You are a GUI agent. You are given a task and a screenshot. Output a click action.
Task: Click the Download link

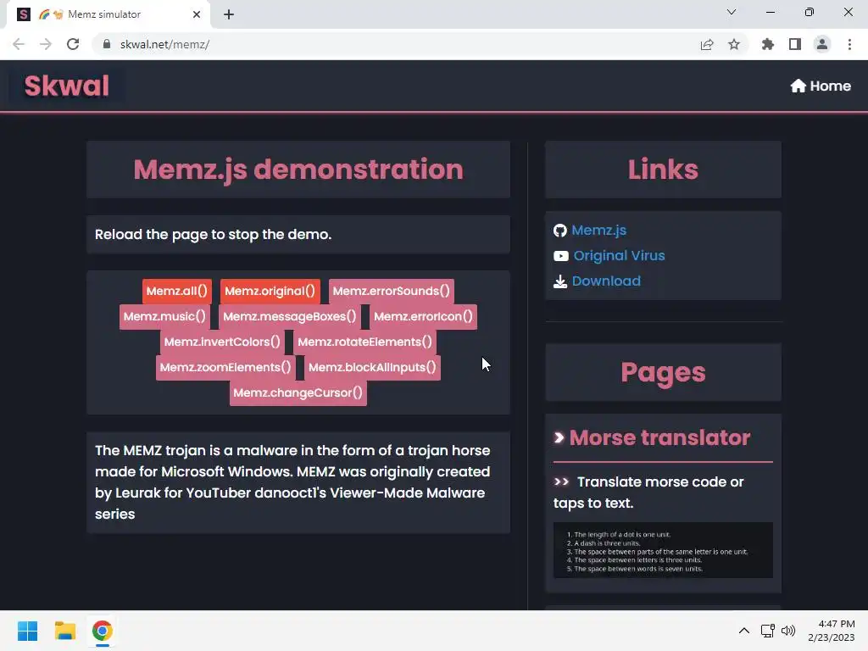click(x=606, y=281)
